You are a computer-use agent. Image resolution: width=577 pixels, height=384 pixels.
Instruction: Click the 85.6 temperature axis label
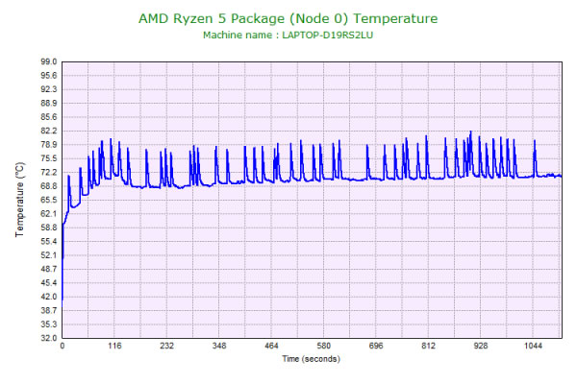point(49,117)
